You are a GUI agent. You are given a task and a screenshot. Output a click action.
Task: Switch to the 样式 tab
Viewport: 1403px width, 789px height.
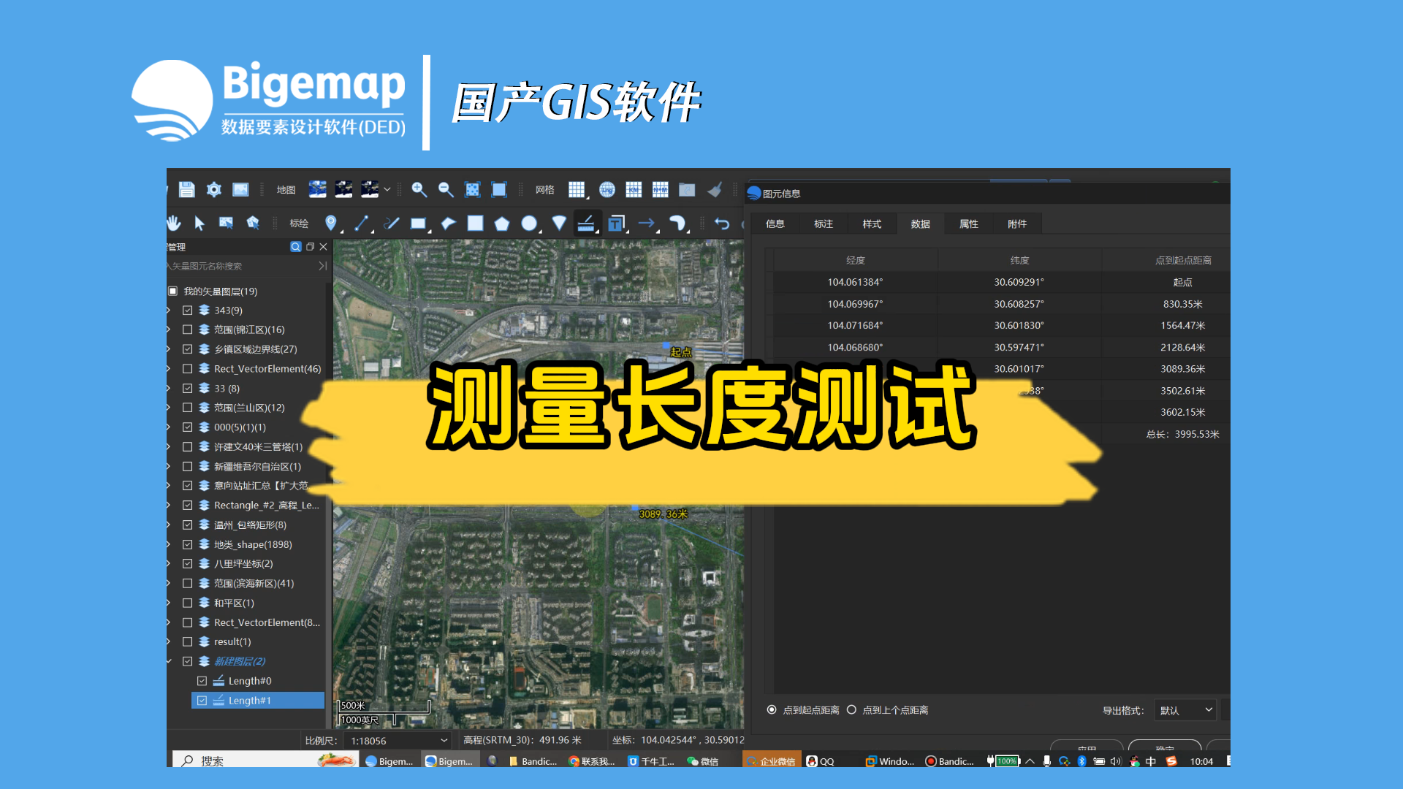pyautogui.click(x=872, y=224)
